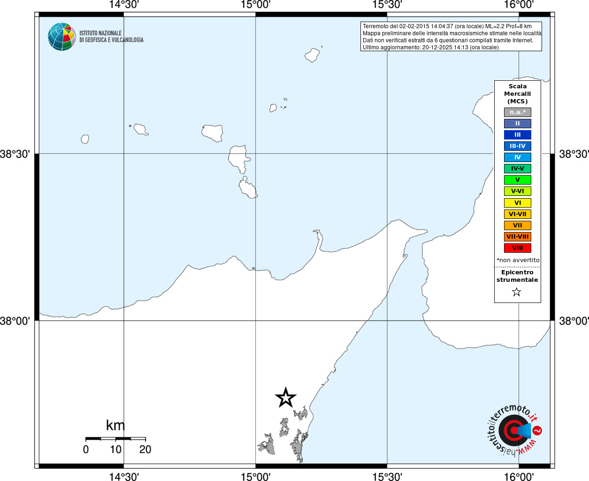Select the intensity II legend swatch

tap(518, 124)
